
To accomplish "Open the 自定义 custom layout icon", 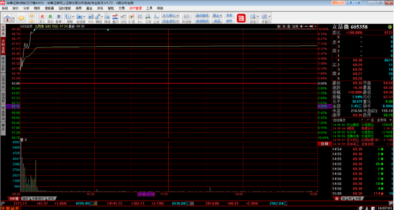I will [253, 16].
